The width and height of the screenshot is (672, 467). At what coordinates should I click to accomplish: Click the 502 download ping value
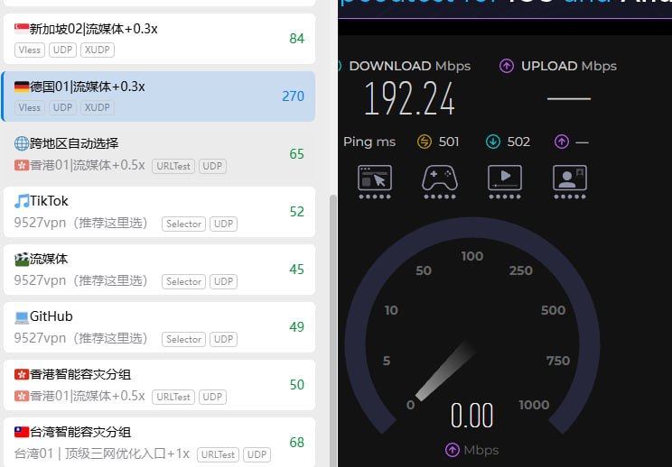coord(518,142)
